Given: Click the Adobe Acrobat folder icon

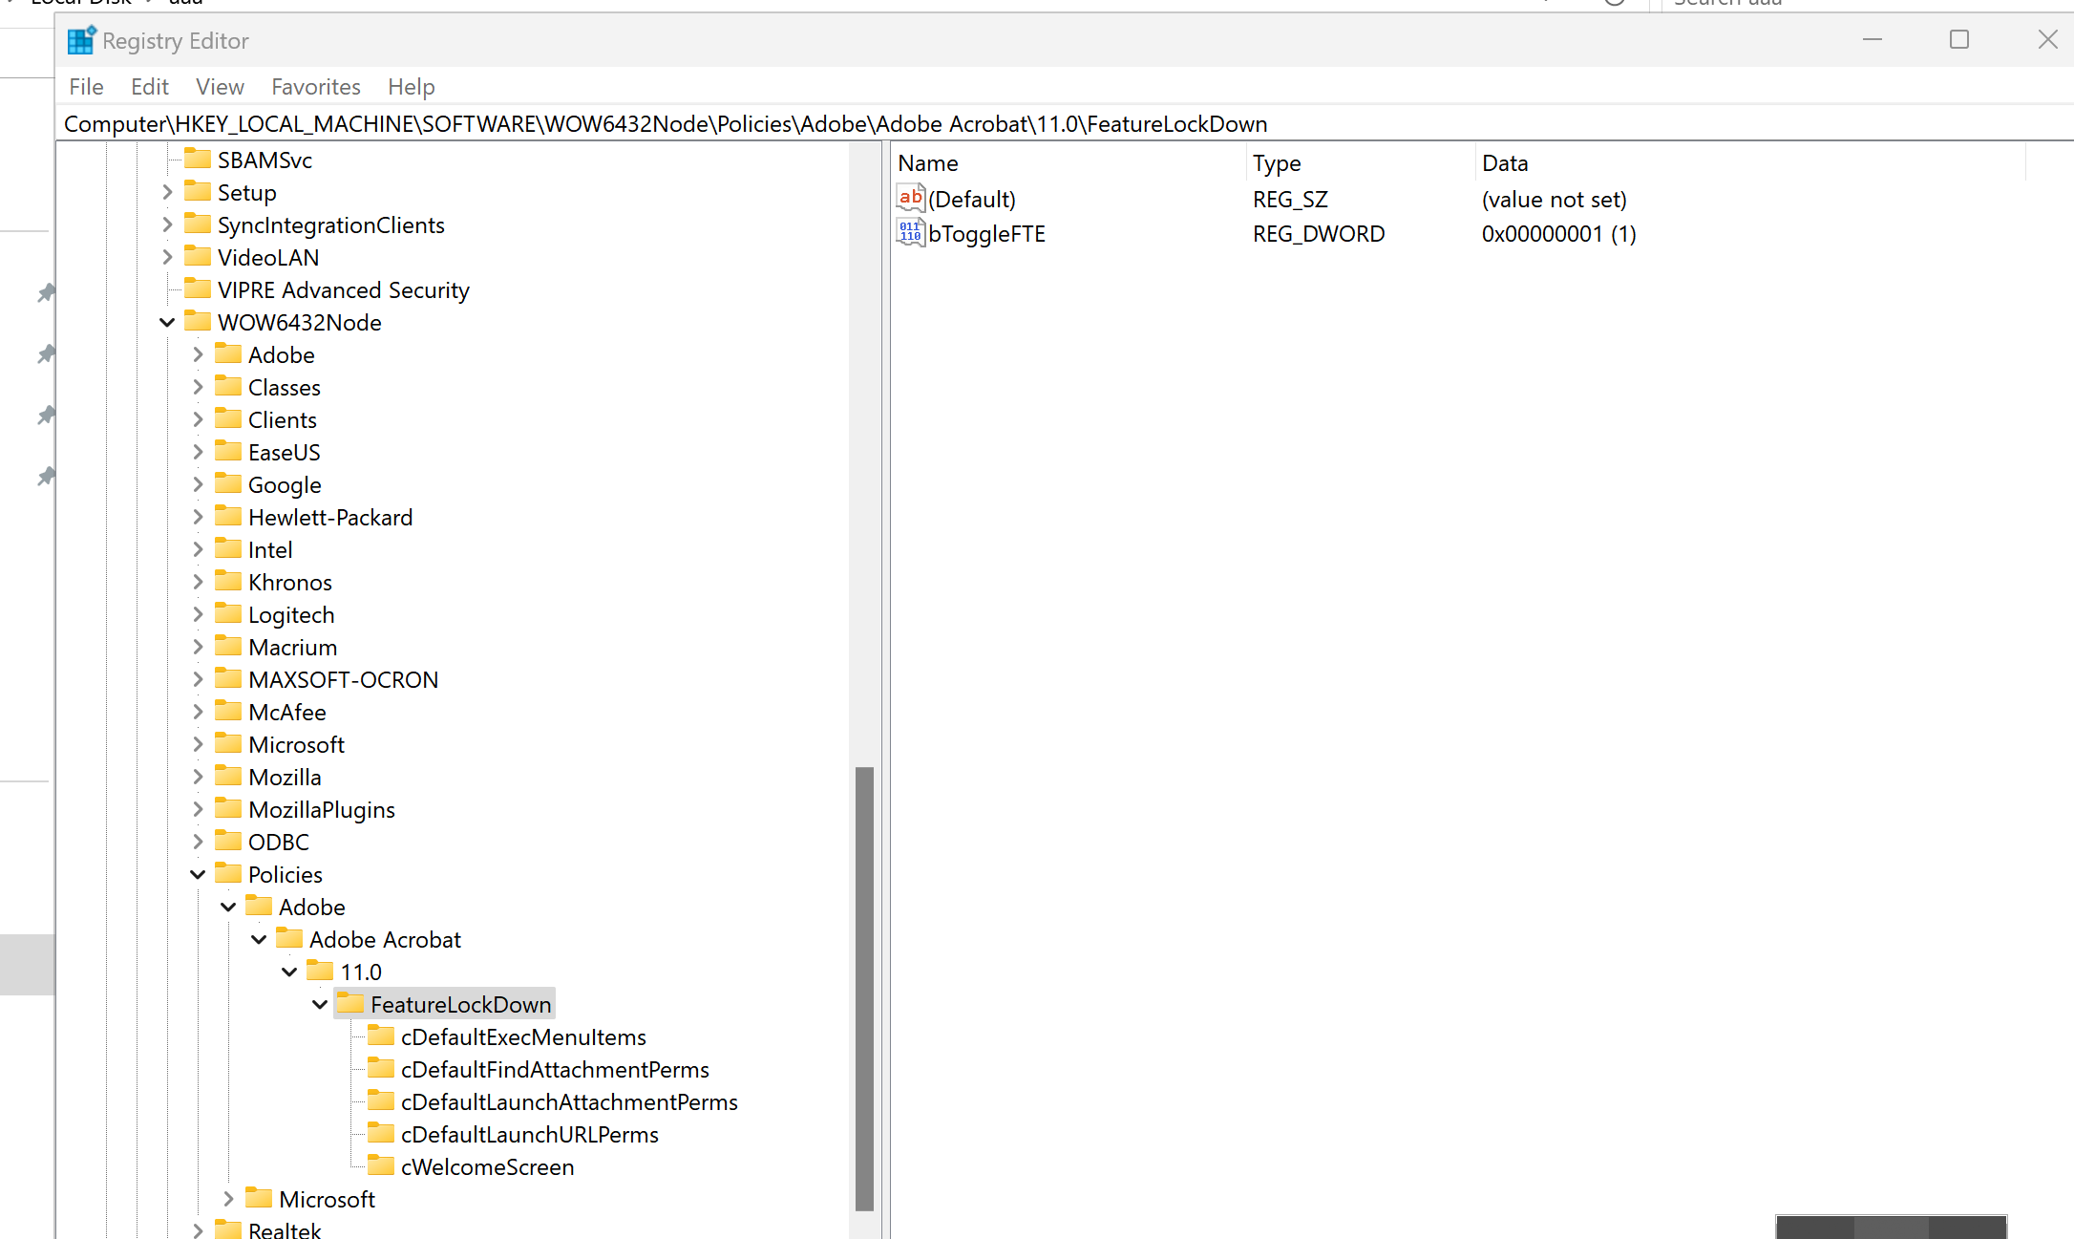Looking at the screenshot, I should point(289,939).
